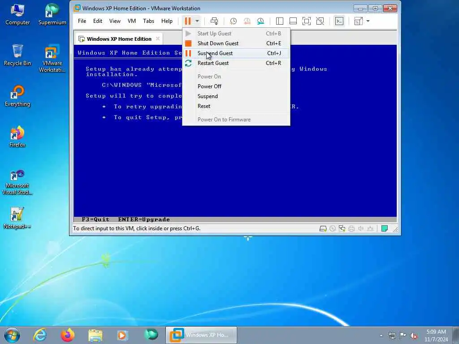
Task: Select the Everything desktop shortcut
Action: pos(17,96)
